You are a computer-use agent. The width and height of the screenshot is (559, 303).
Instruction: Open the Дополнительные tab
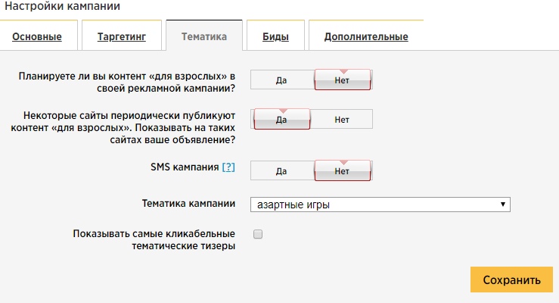366,36
